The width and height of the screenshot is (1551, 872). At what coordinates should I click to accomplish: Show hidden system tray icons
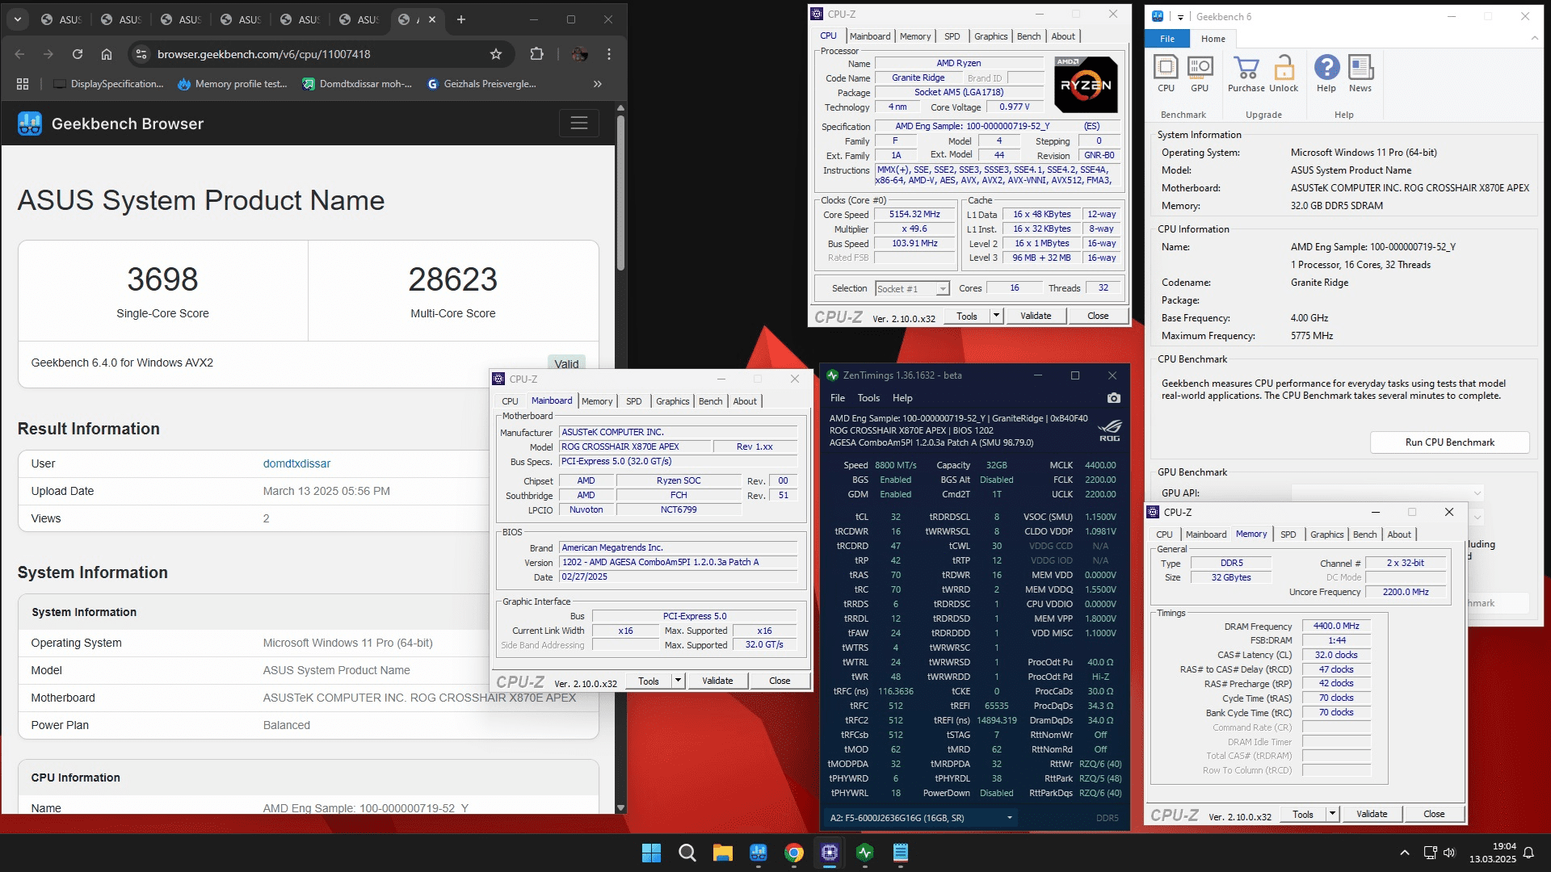coord(1405,853)
